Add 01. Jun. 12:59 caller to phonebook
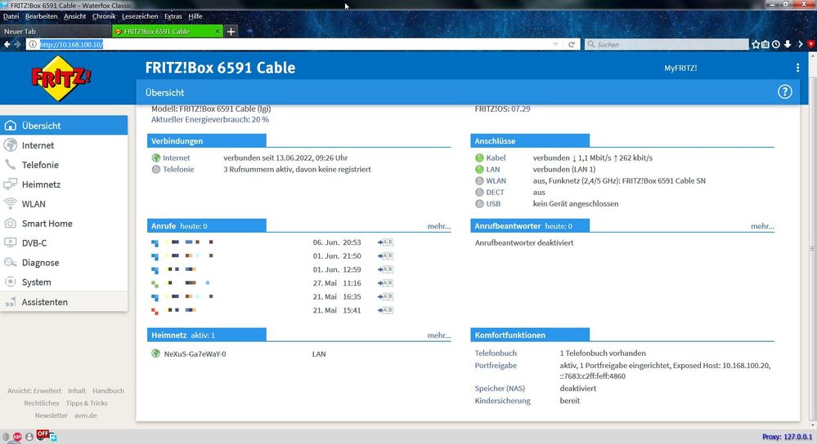Screen dimensions: 817x444 pos(385,269)
